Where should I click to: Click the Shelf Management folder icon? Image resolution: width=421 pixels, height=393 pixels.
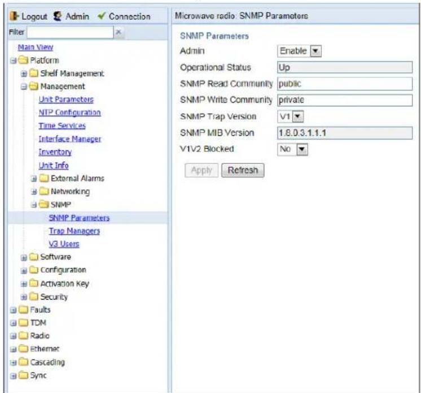tap(34, 73)
